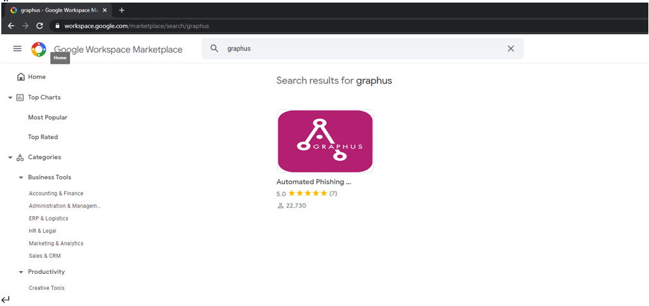Screen dimensions: 649x306
Task: Open Creative Tools category
Action: (47, 288)
